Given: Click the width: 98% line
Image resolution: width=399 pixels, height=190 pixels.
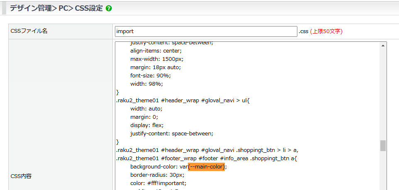Looking at the screenshot, I should pyautogui.click(x=146, y=84).
